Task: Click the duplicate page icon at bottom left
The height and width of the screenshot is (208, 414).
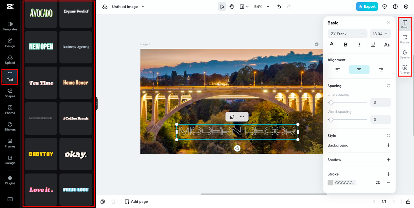Action: [x=103, y=202]
